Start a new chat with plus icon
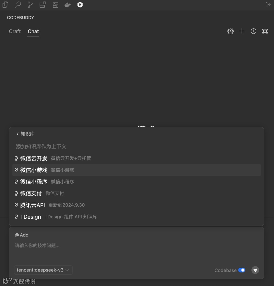274x286 pixels. click(242, 31)
